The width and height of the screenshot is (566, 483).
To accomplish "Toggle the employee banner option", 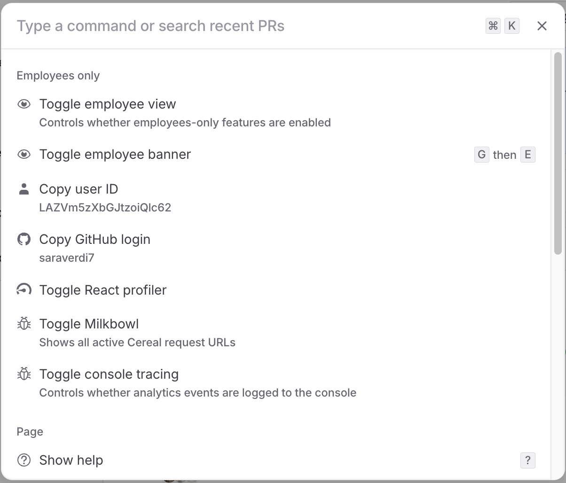I will coord(115,154).
